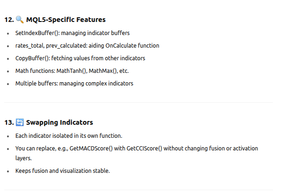Click the line "Each indicator isolated in its own function."
286x192 pixels.
click(68, 136)
